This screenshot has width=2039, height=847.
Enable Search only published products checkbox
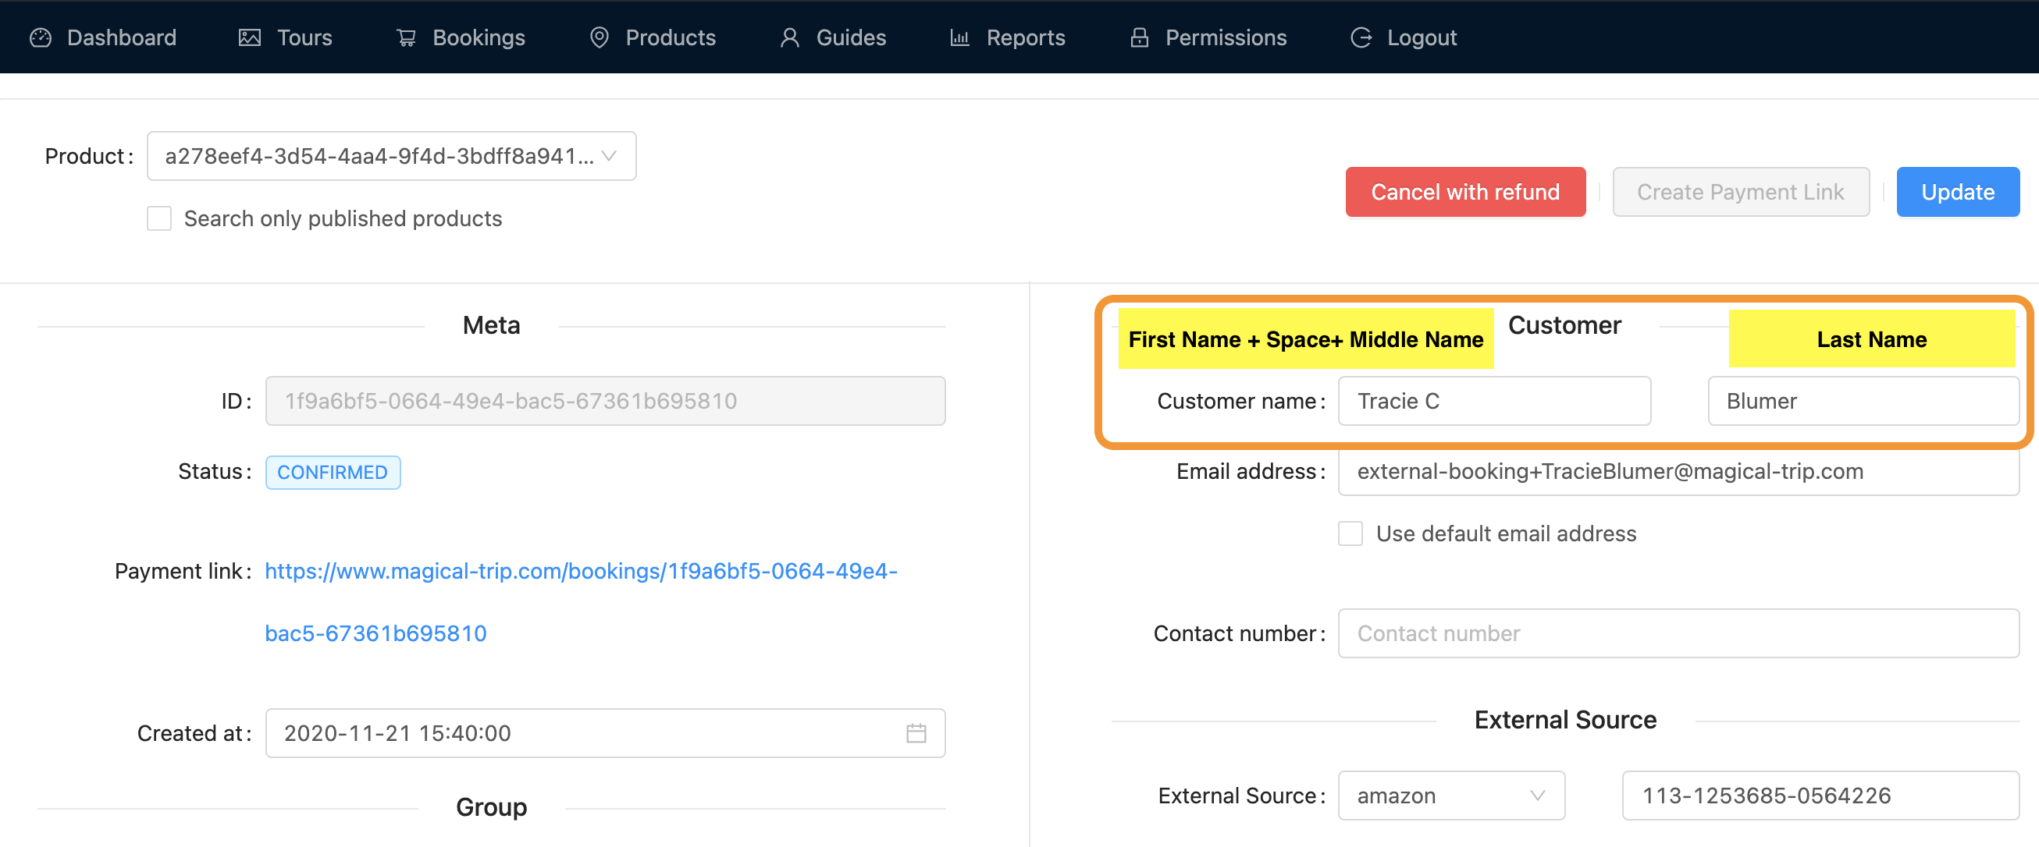click(x=159, y=218)
